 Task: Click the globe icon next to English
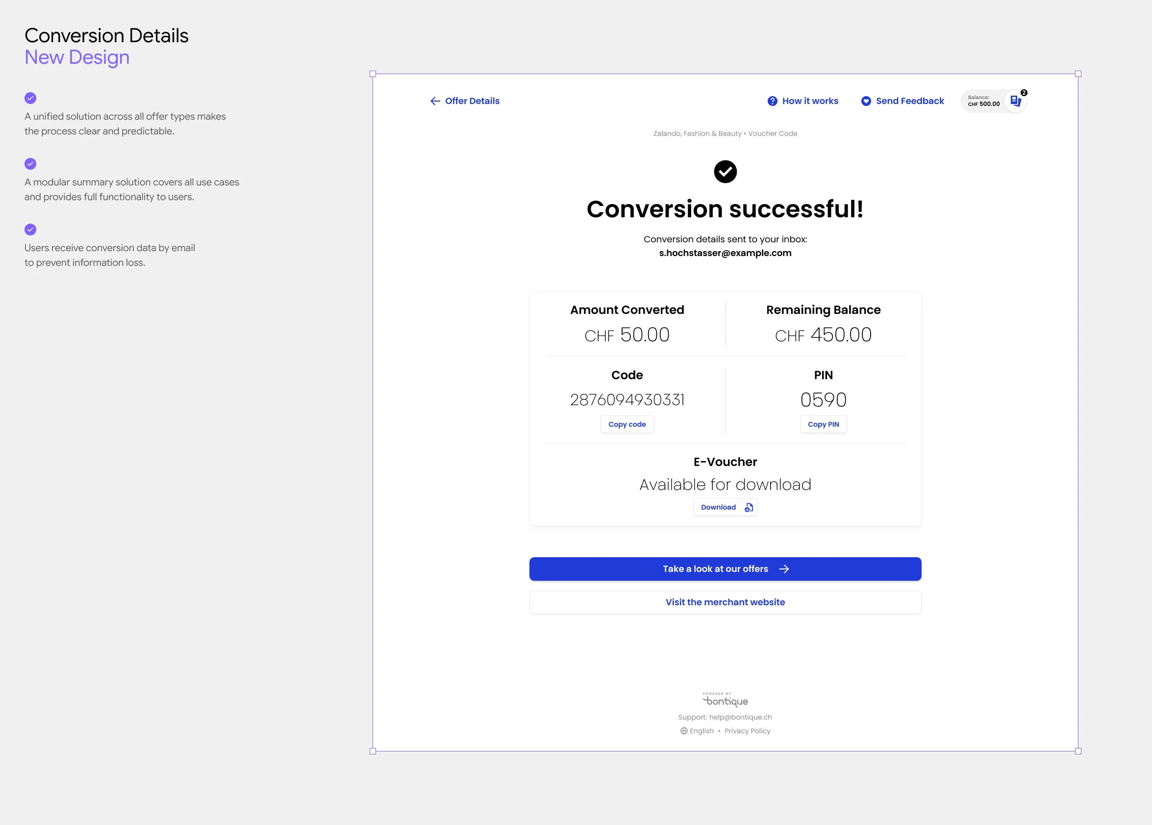pyautogui.click(x=684, y=731)
